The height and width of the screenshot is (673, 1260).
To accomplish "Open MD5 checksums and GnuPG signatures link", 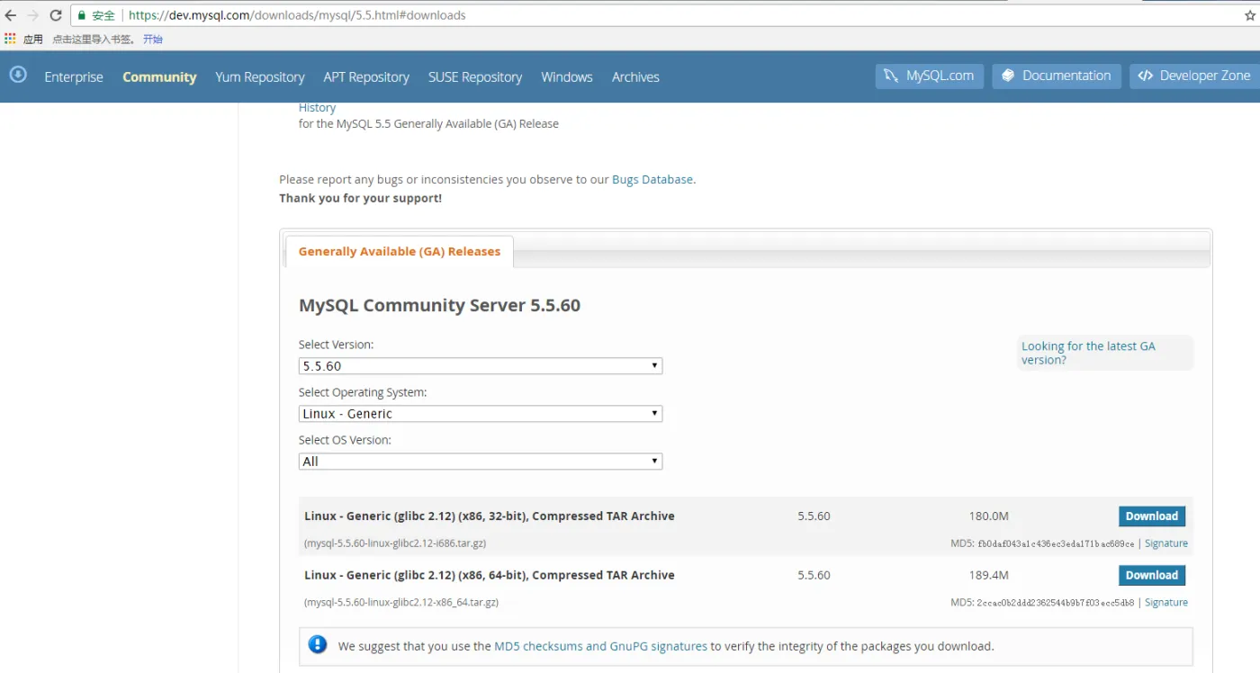I will point(601,646).
